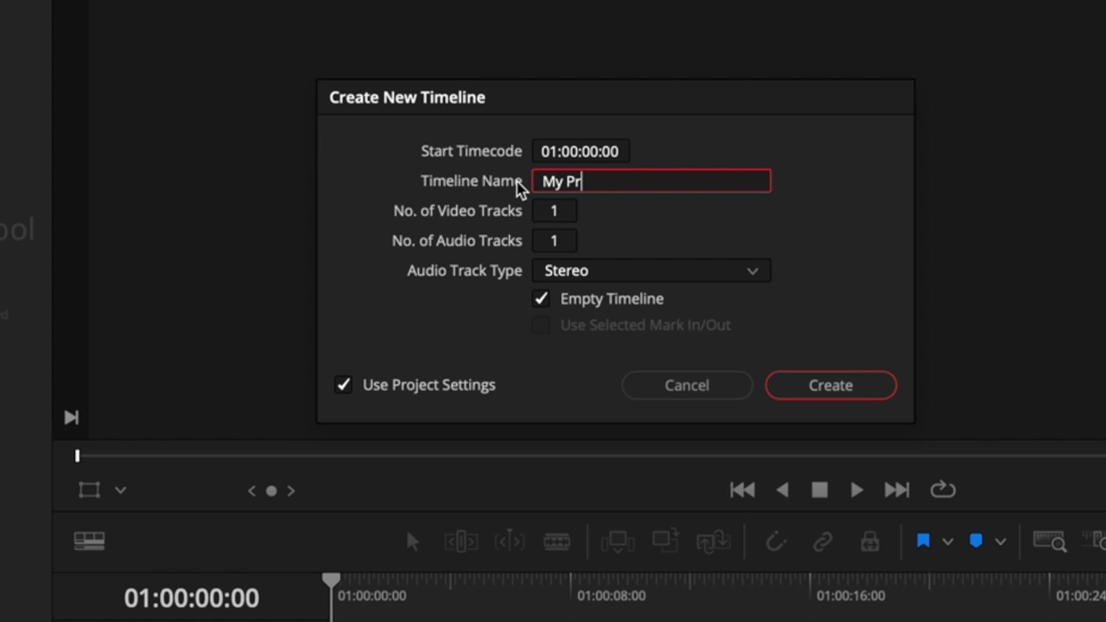Screen dimensions: 1106x622
Task: Click the Insert Clip icon
Action: pos(618,542)
